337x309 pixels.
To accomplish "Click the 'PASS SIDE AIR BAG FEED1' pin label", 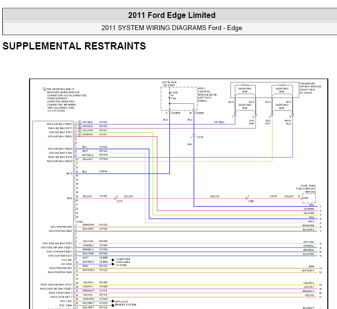I will click(x=56, y=289).
